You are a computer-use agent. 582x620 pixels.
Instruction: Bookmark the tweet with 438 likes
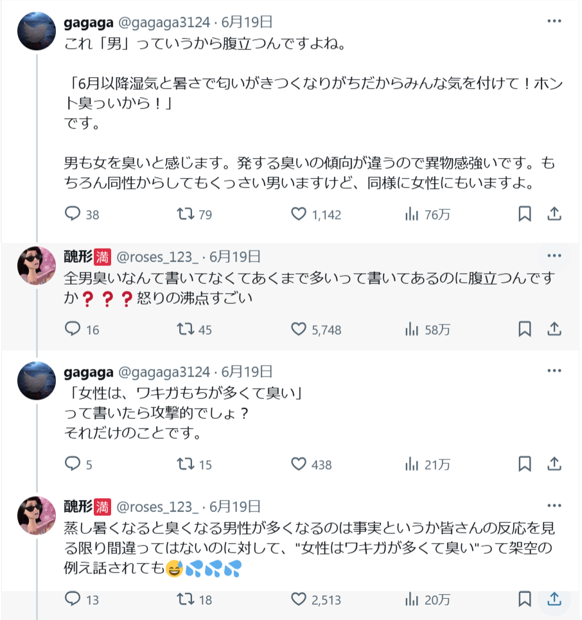coord(525,464)
